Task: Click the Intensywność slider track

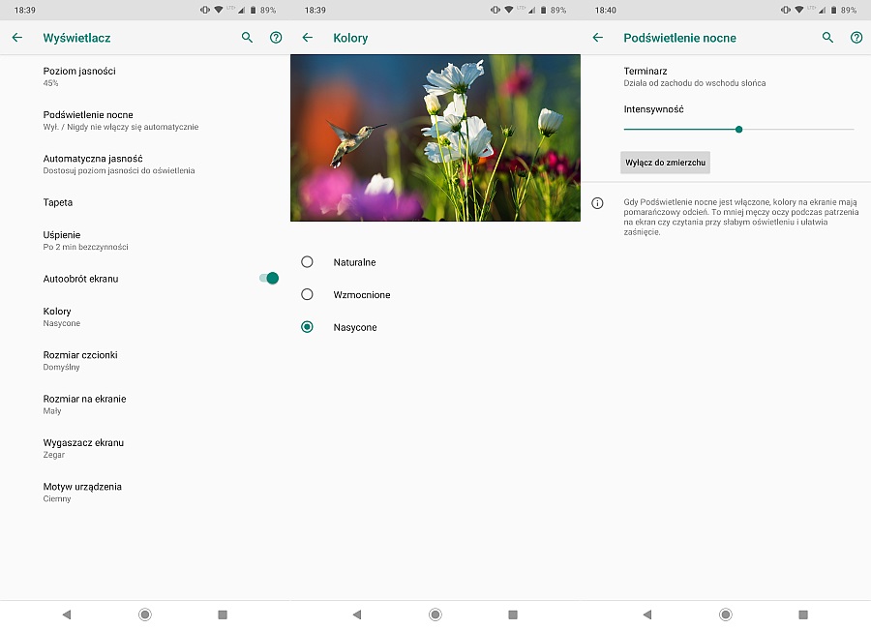Action: click(794, 129)
